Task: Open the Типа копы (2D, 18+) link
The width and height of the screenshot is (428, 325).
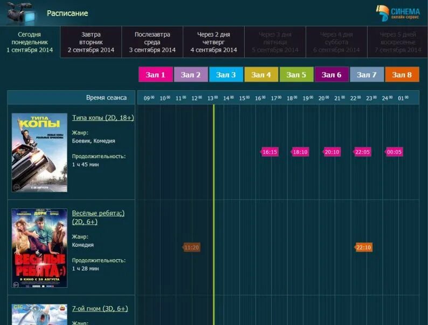Action: pyautogui.click(x=103, y=118)
